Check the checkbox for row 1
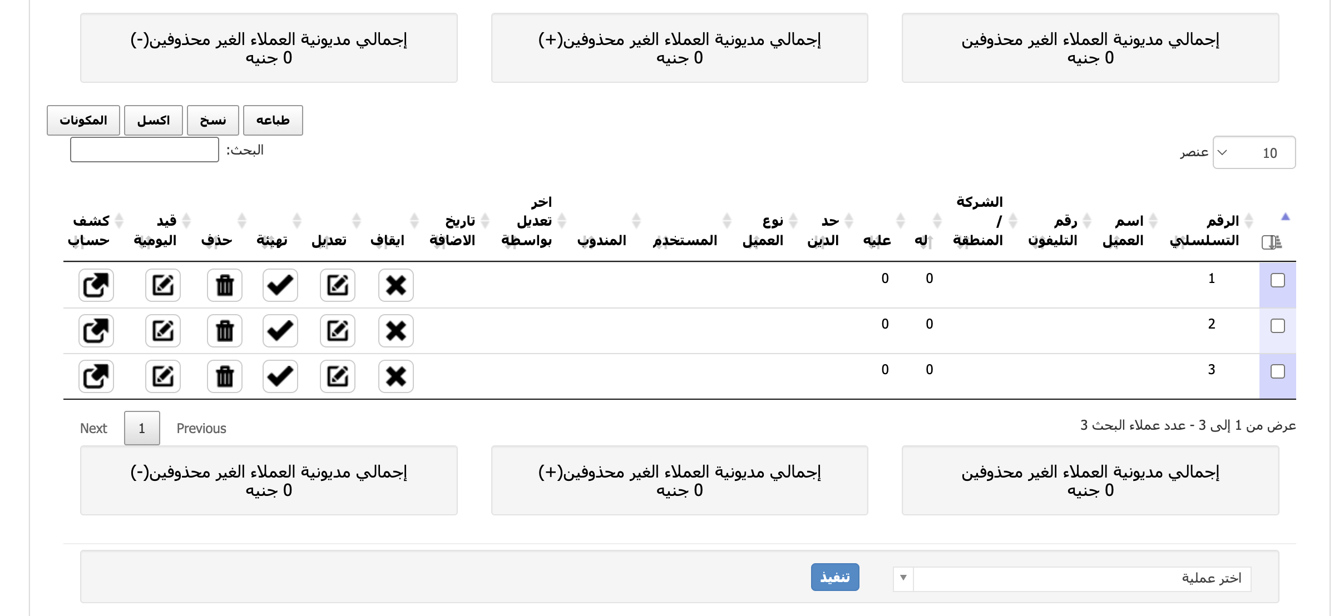The width and height of the screenshot is (1344, 616). [x=1278, y=280]
